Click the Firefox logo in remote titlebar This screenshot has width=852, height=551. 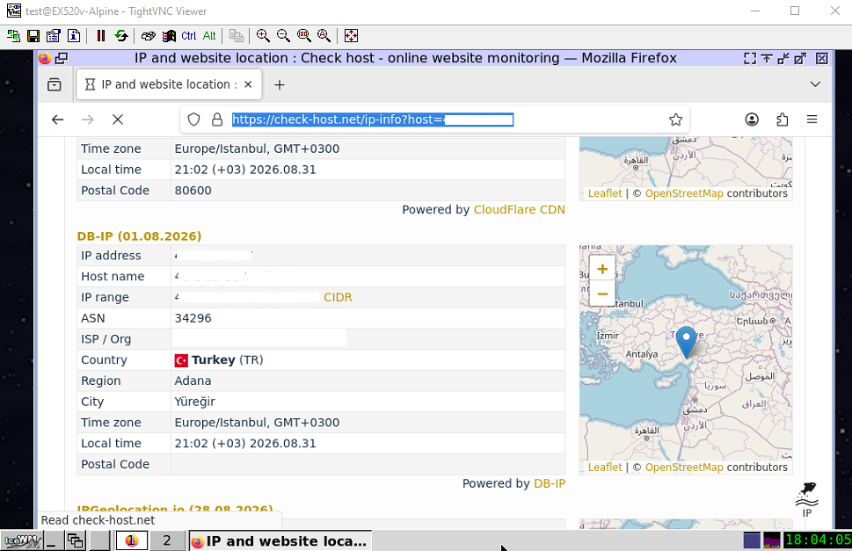(x=45, y=58)
